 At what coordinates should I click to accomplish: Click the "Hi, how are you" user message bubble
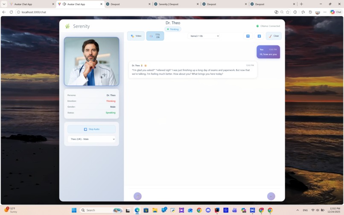click(268, 52)
